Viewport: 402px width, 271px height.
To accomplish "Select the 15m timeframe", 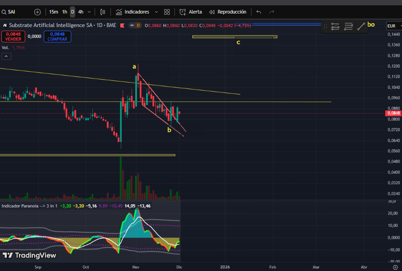I will pyautogui.click(x=53, y=12).
